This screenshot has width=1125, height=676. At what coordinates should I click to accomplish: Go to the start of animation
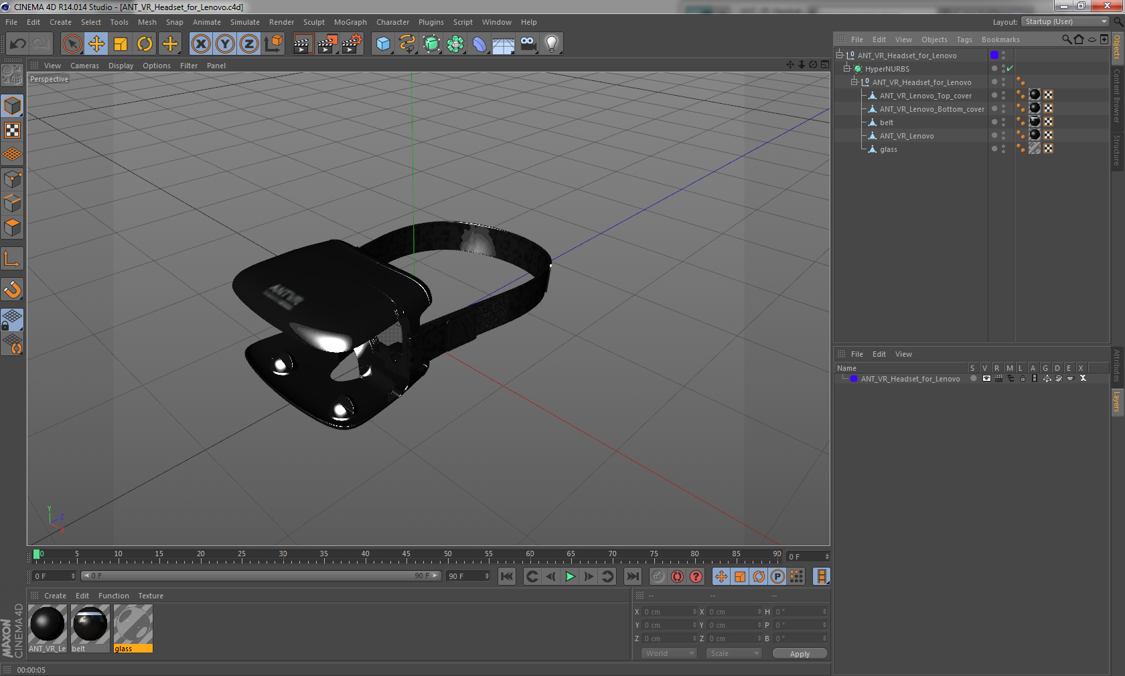507,576
